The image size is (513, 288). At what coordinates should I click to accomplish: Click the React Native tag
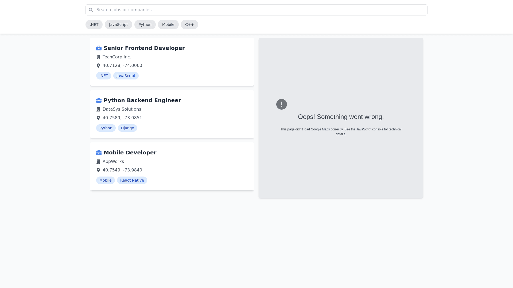132,180
